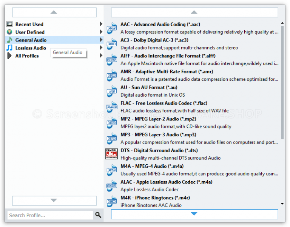Click the M4A format icon
The width and height of the screenshot is (290, 227).
tap(112, 170)
